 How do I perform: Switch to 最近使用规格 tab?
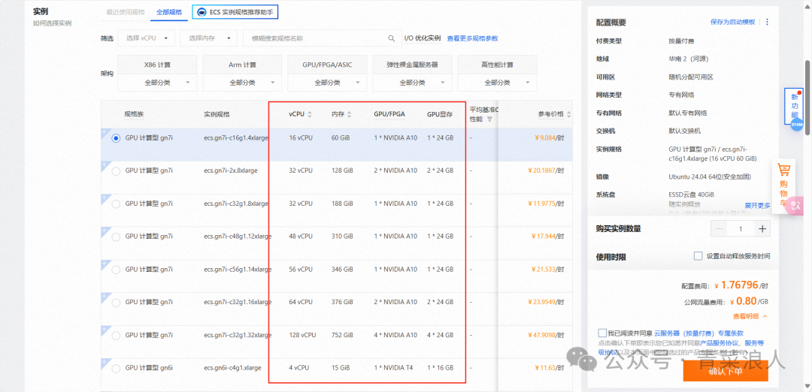click(126, 12)
